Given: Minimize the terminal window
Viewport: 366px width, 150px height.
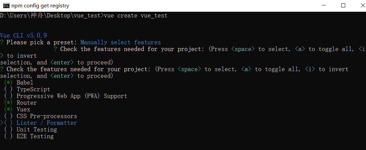Looking at the screenshot, I should pyautogui.click(x=323, y=5).
